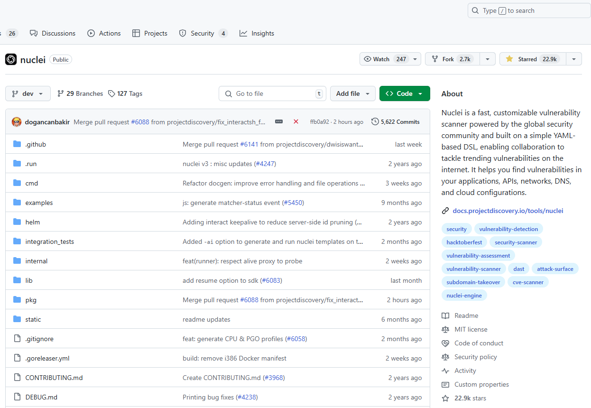
Task: Expand the Fork options dropdown arrow
Action: tap(488, 59)
